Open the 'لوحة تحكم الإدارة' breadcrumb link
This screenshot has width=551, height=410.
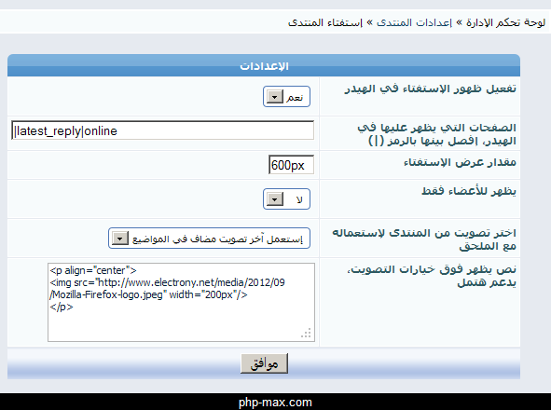pos(505,22)
